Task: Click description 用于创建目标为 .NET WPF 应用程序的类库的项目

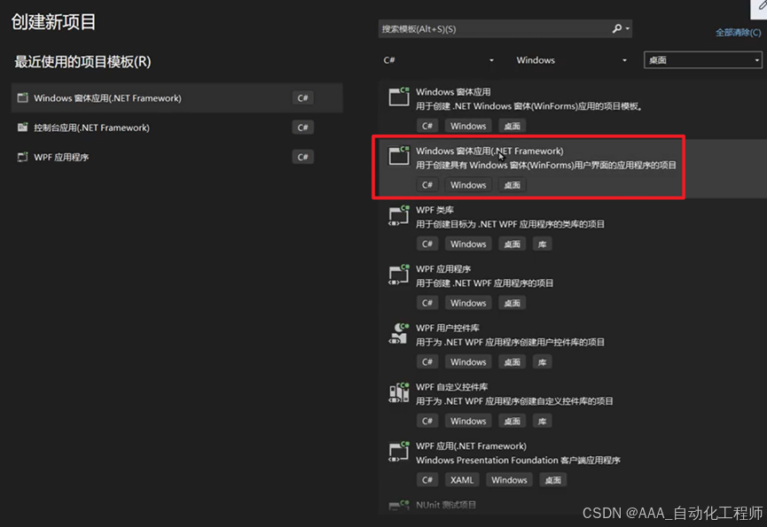Action: pos(510,224)
